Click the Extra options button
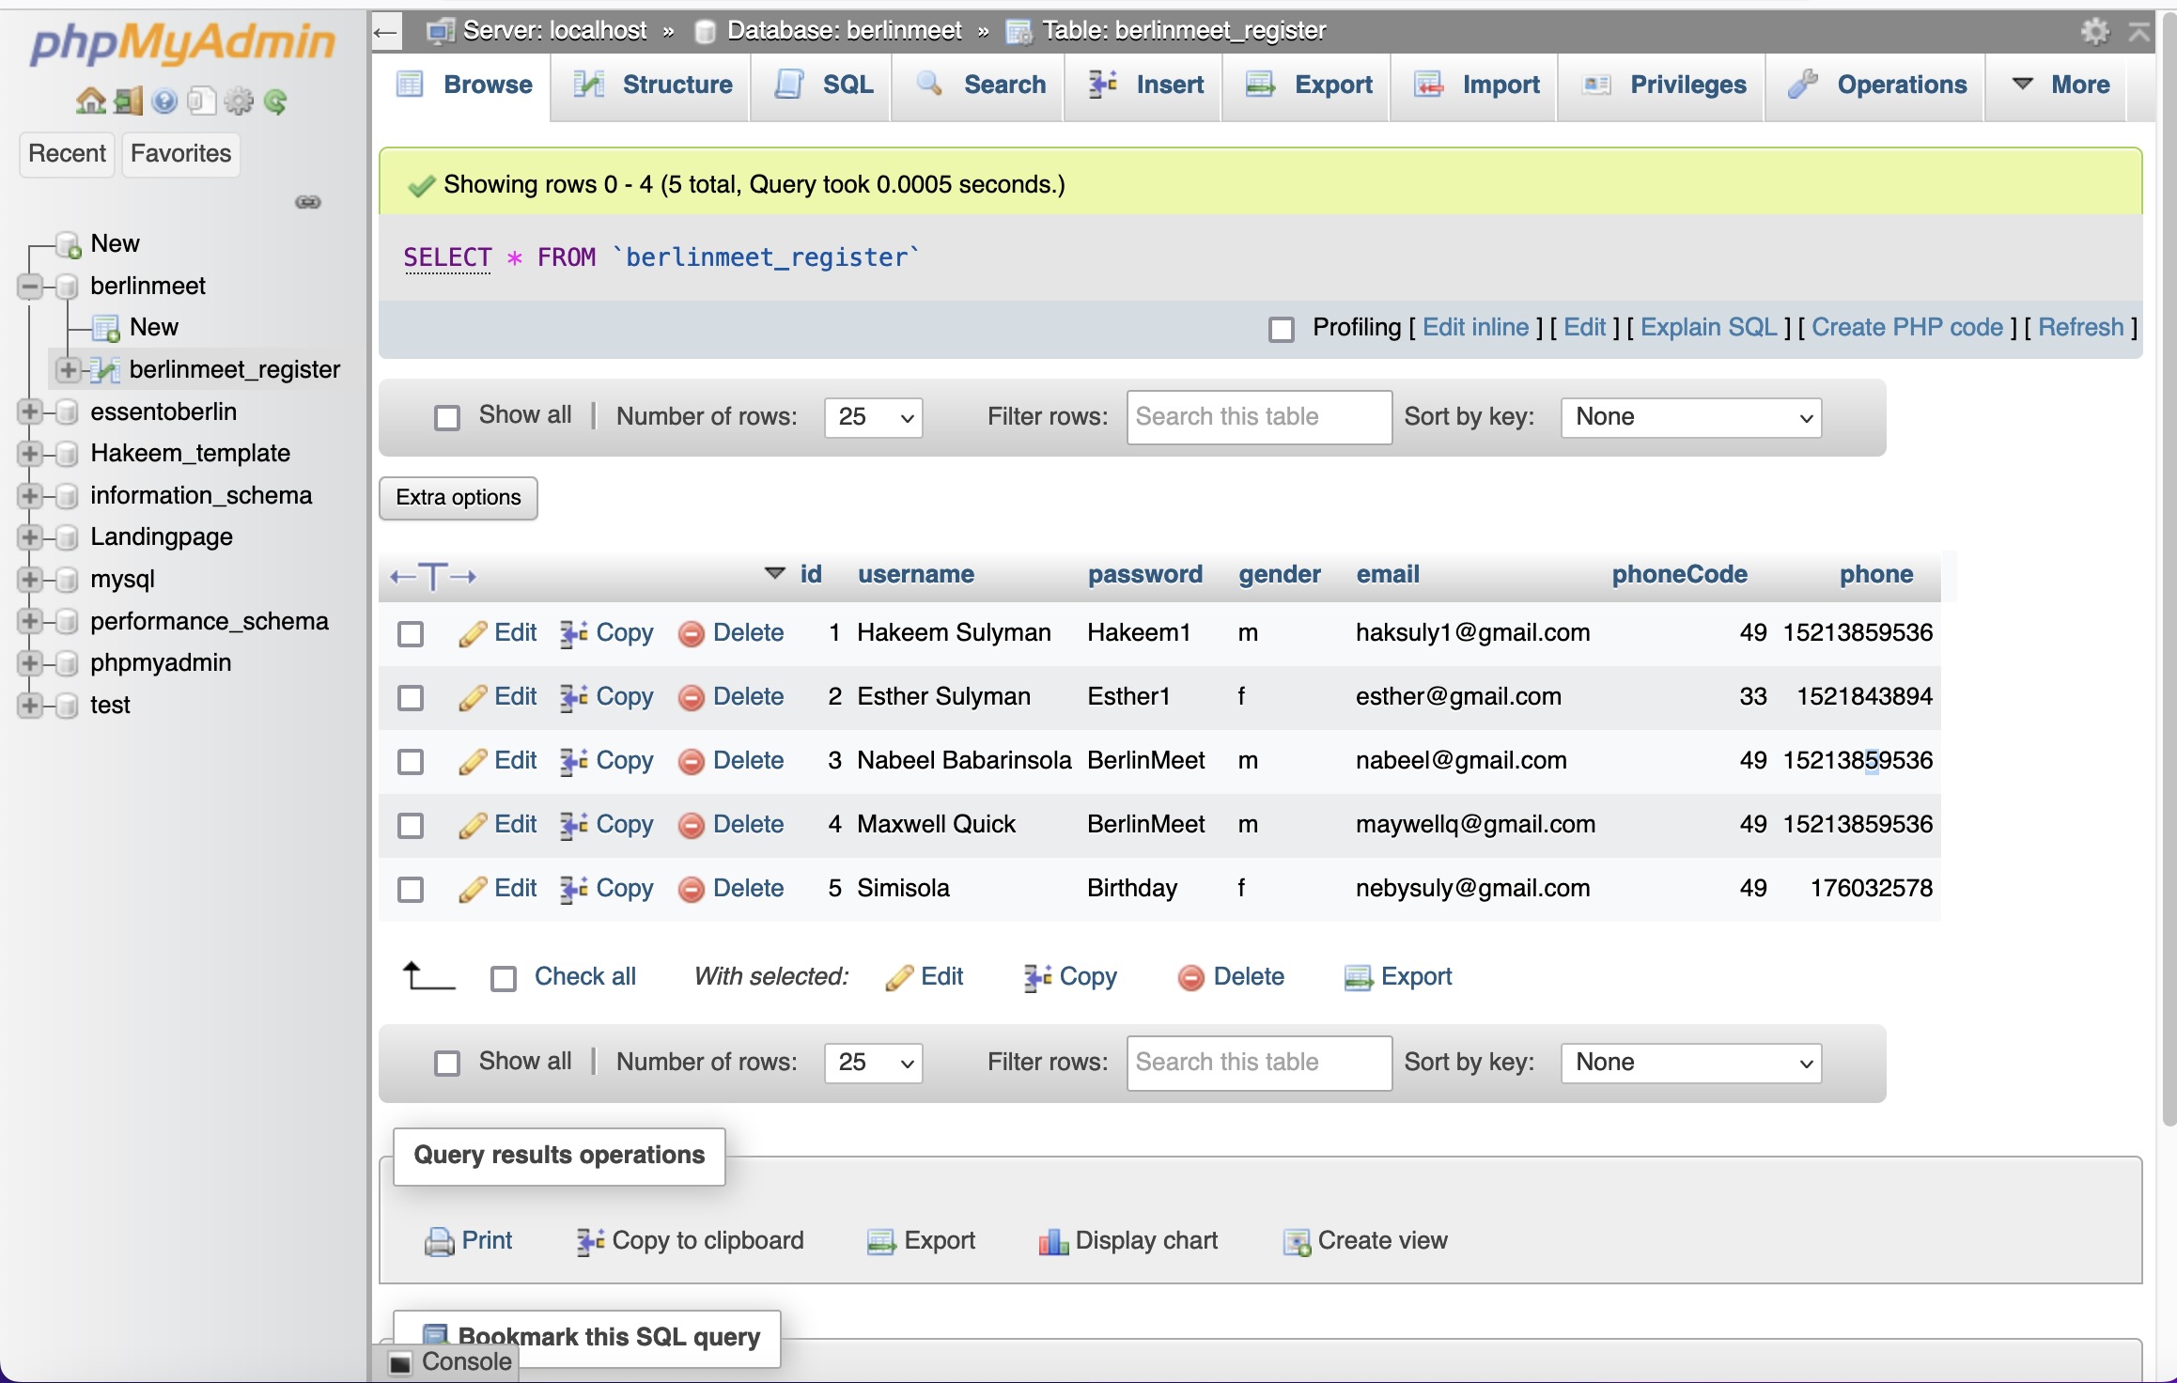The width and height of the screenshot is (2177, 1383). point(459,498)
